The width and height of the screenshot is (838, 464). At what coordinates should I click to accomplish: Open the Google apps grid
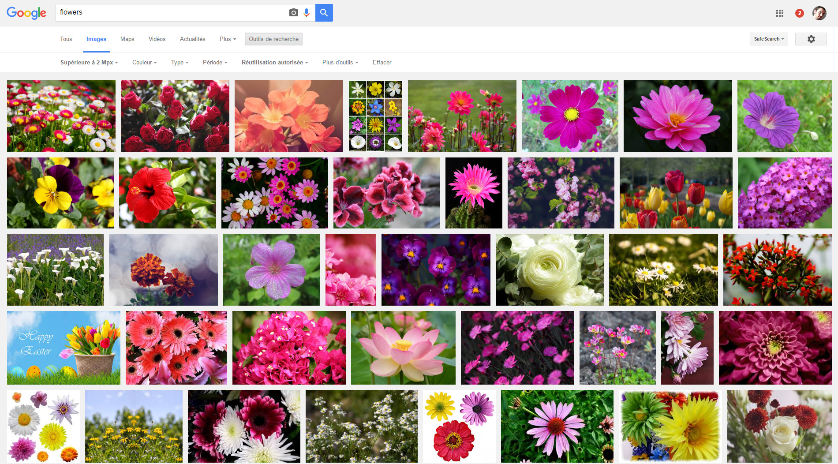[x=780, y=13]
